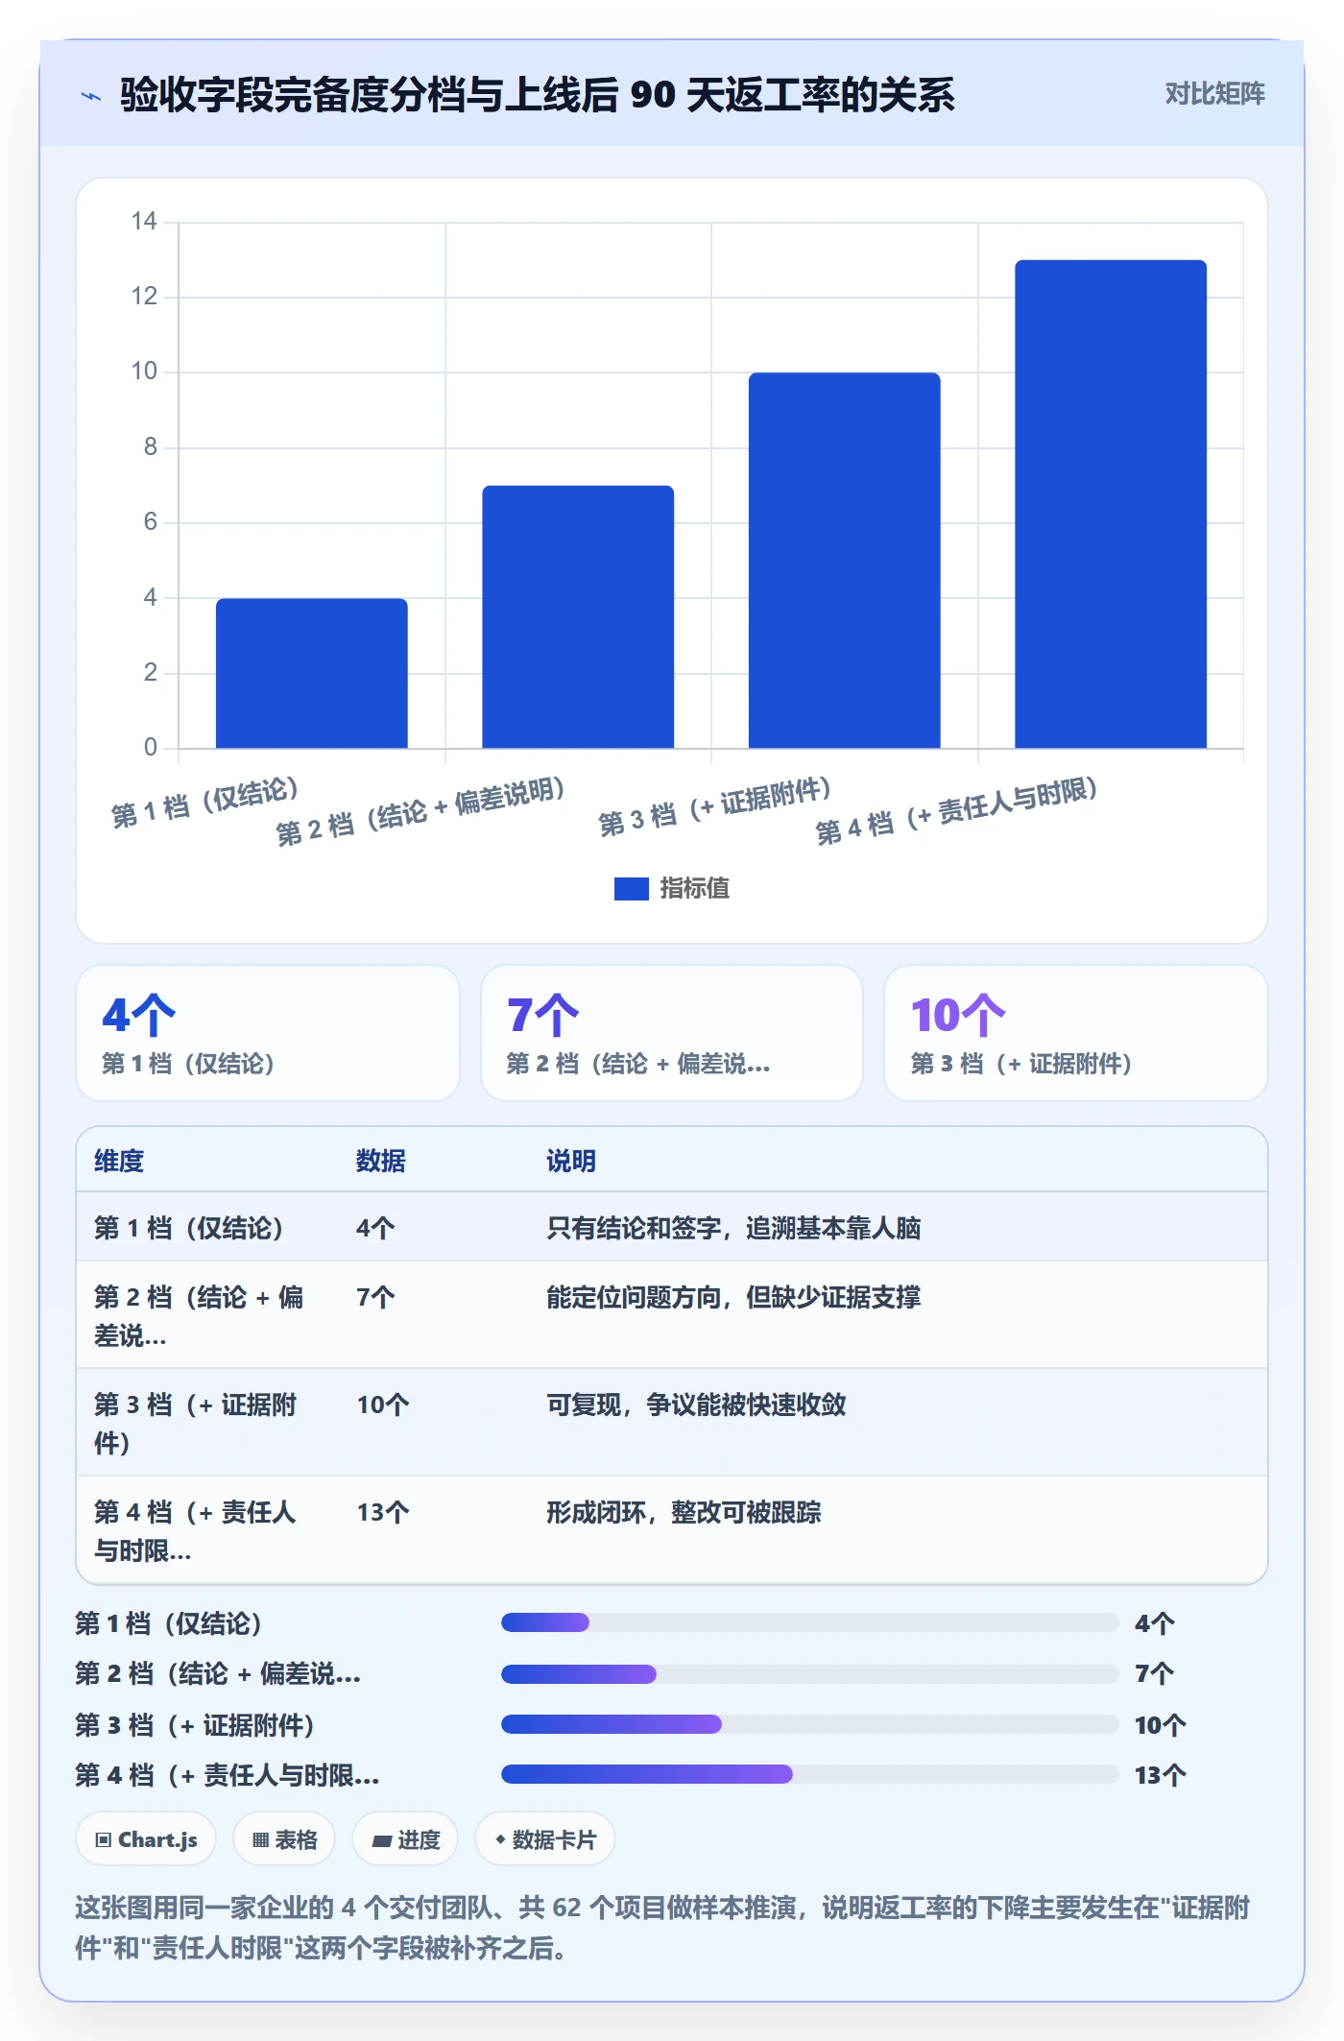The height and width of the screenshot is (2041, 1344).
Task: Select the 第 2 档 chart bar
Action: click(x=578, y=616)
